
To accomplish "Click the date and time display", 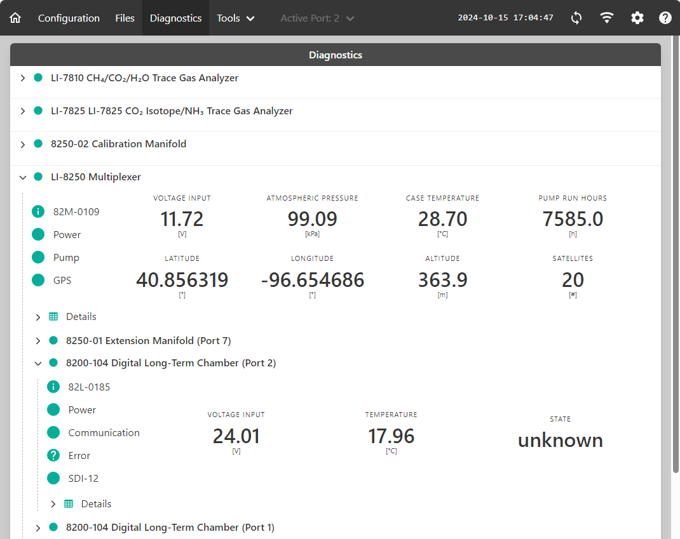I will pos(505,18).
